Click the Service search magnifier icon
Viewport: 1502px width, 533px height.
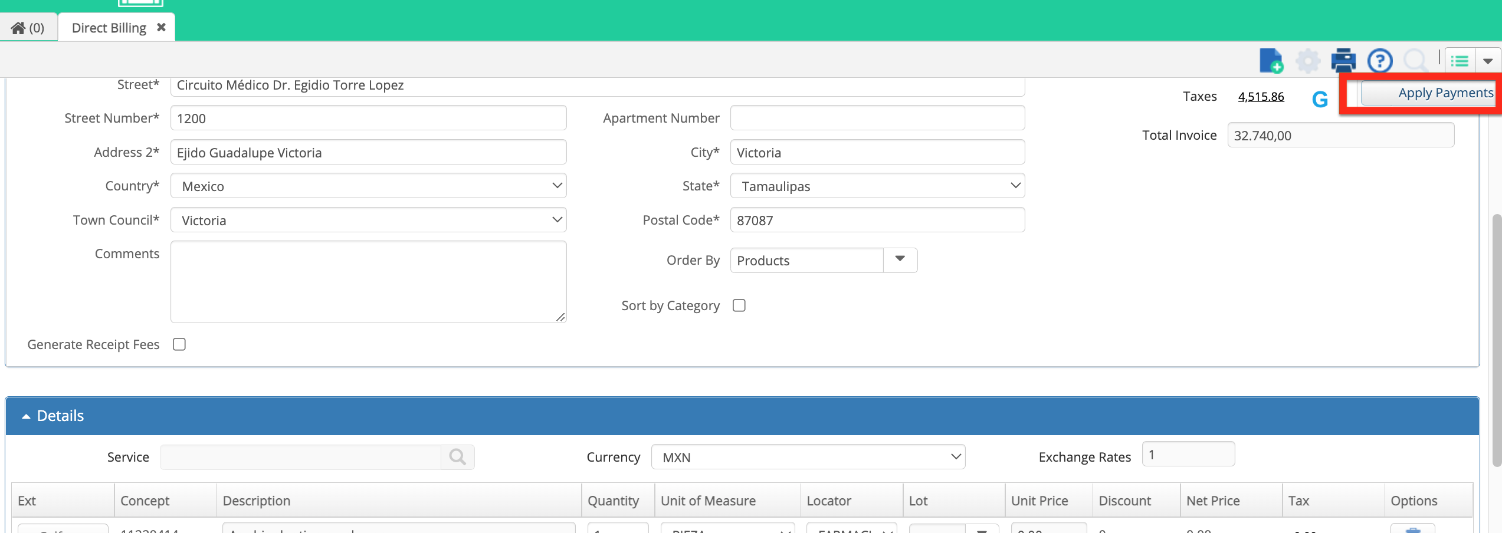tap(457, 457)
